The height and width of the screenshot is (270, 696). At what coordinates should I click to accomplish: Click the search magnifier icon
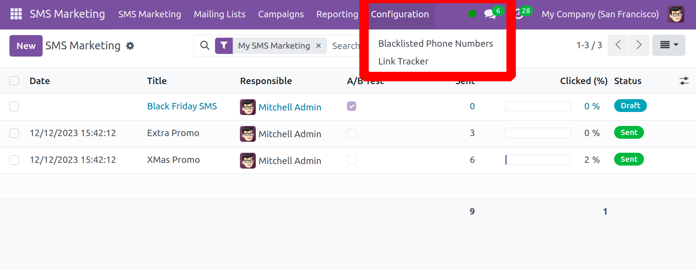click(x=205, y=46)
